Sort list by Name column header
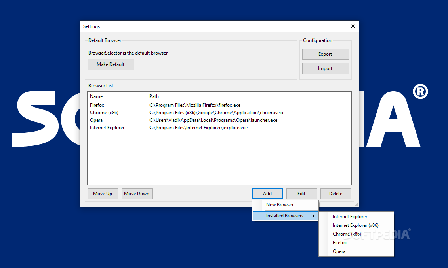The image size is (448, 268). coord(117,96)
